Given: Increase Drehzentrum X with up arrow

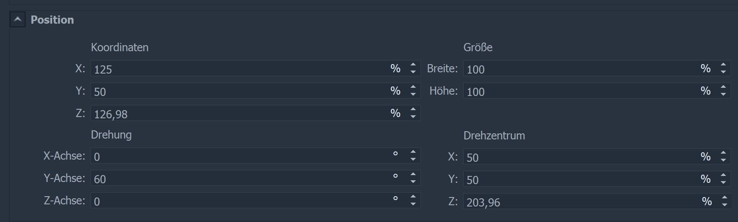Looking at the screenshot, I should coord(723,153).
